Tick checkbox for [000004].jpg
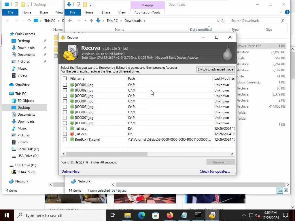 point(65,101)
